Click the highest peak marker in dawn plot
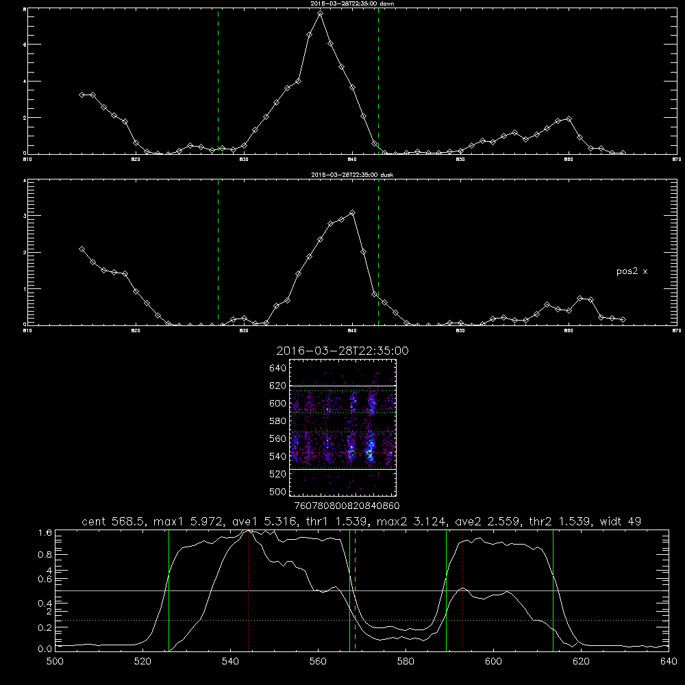 (320, 14)
